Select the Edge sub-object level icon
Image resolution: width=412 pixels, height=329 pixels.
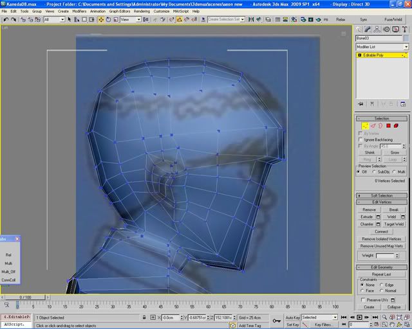click(373, 126)
